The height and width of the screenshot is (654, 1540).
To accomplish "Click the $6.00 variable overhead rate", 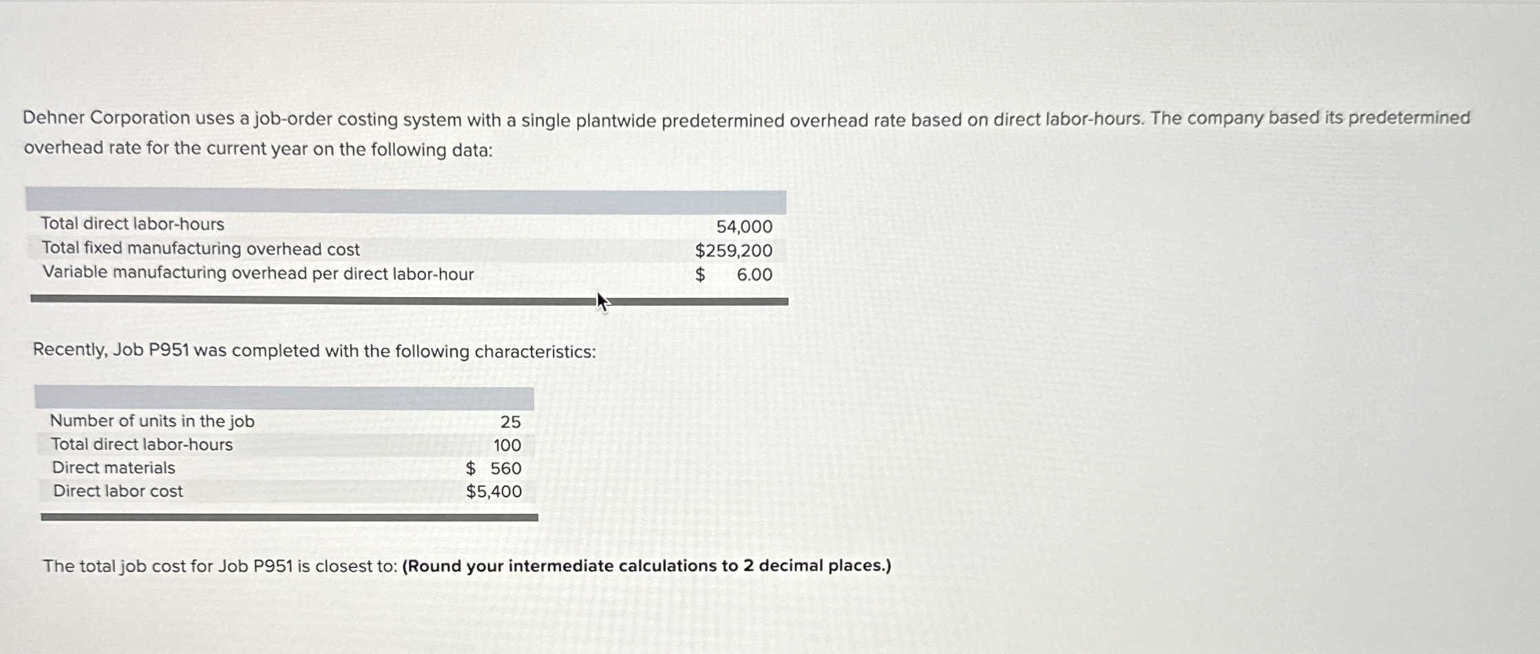I will click(733, 274).
